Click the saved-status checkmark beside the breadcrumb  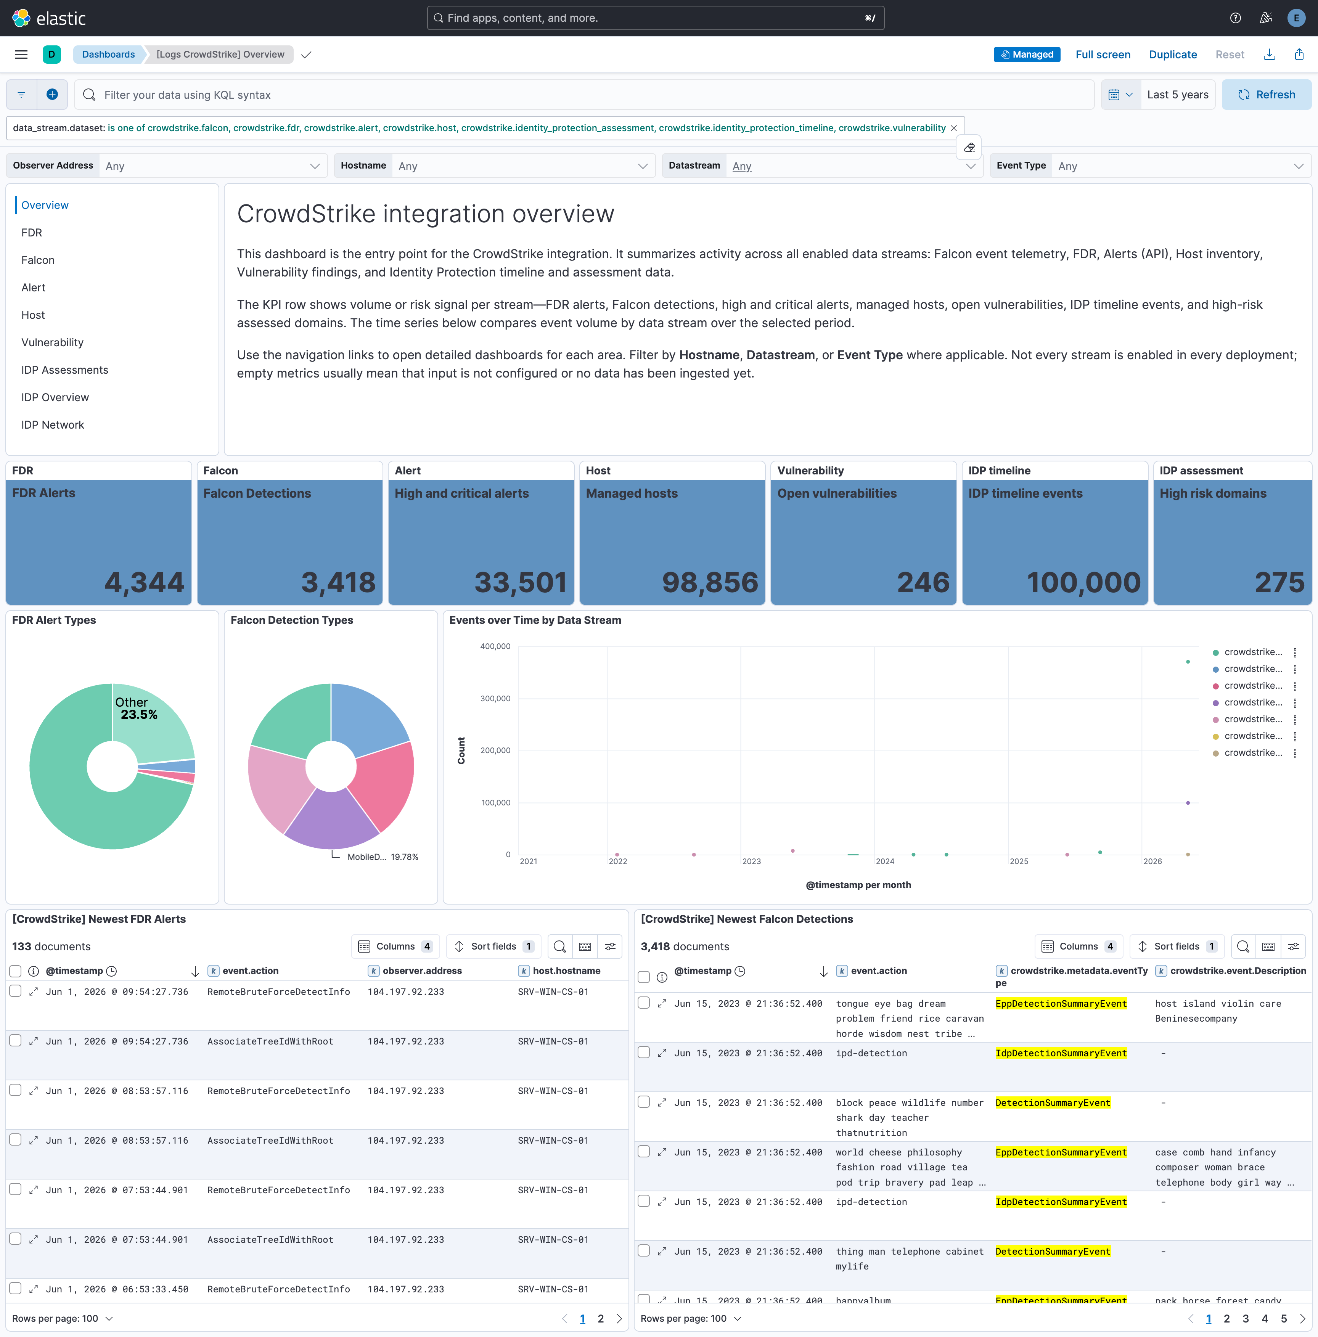click(307, 55)
